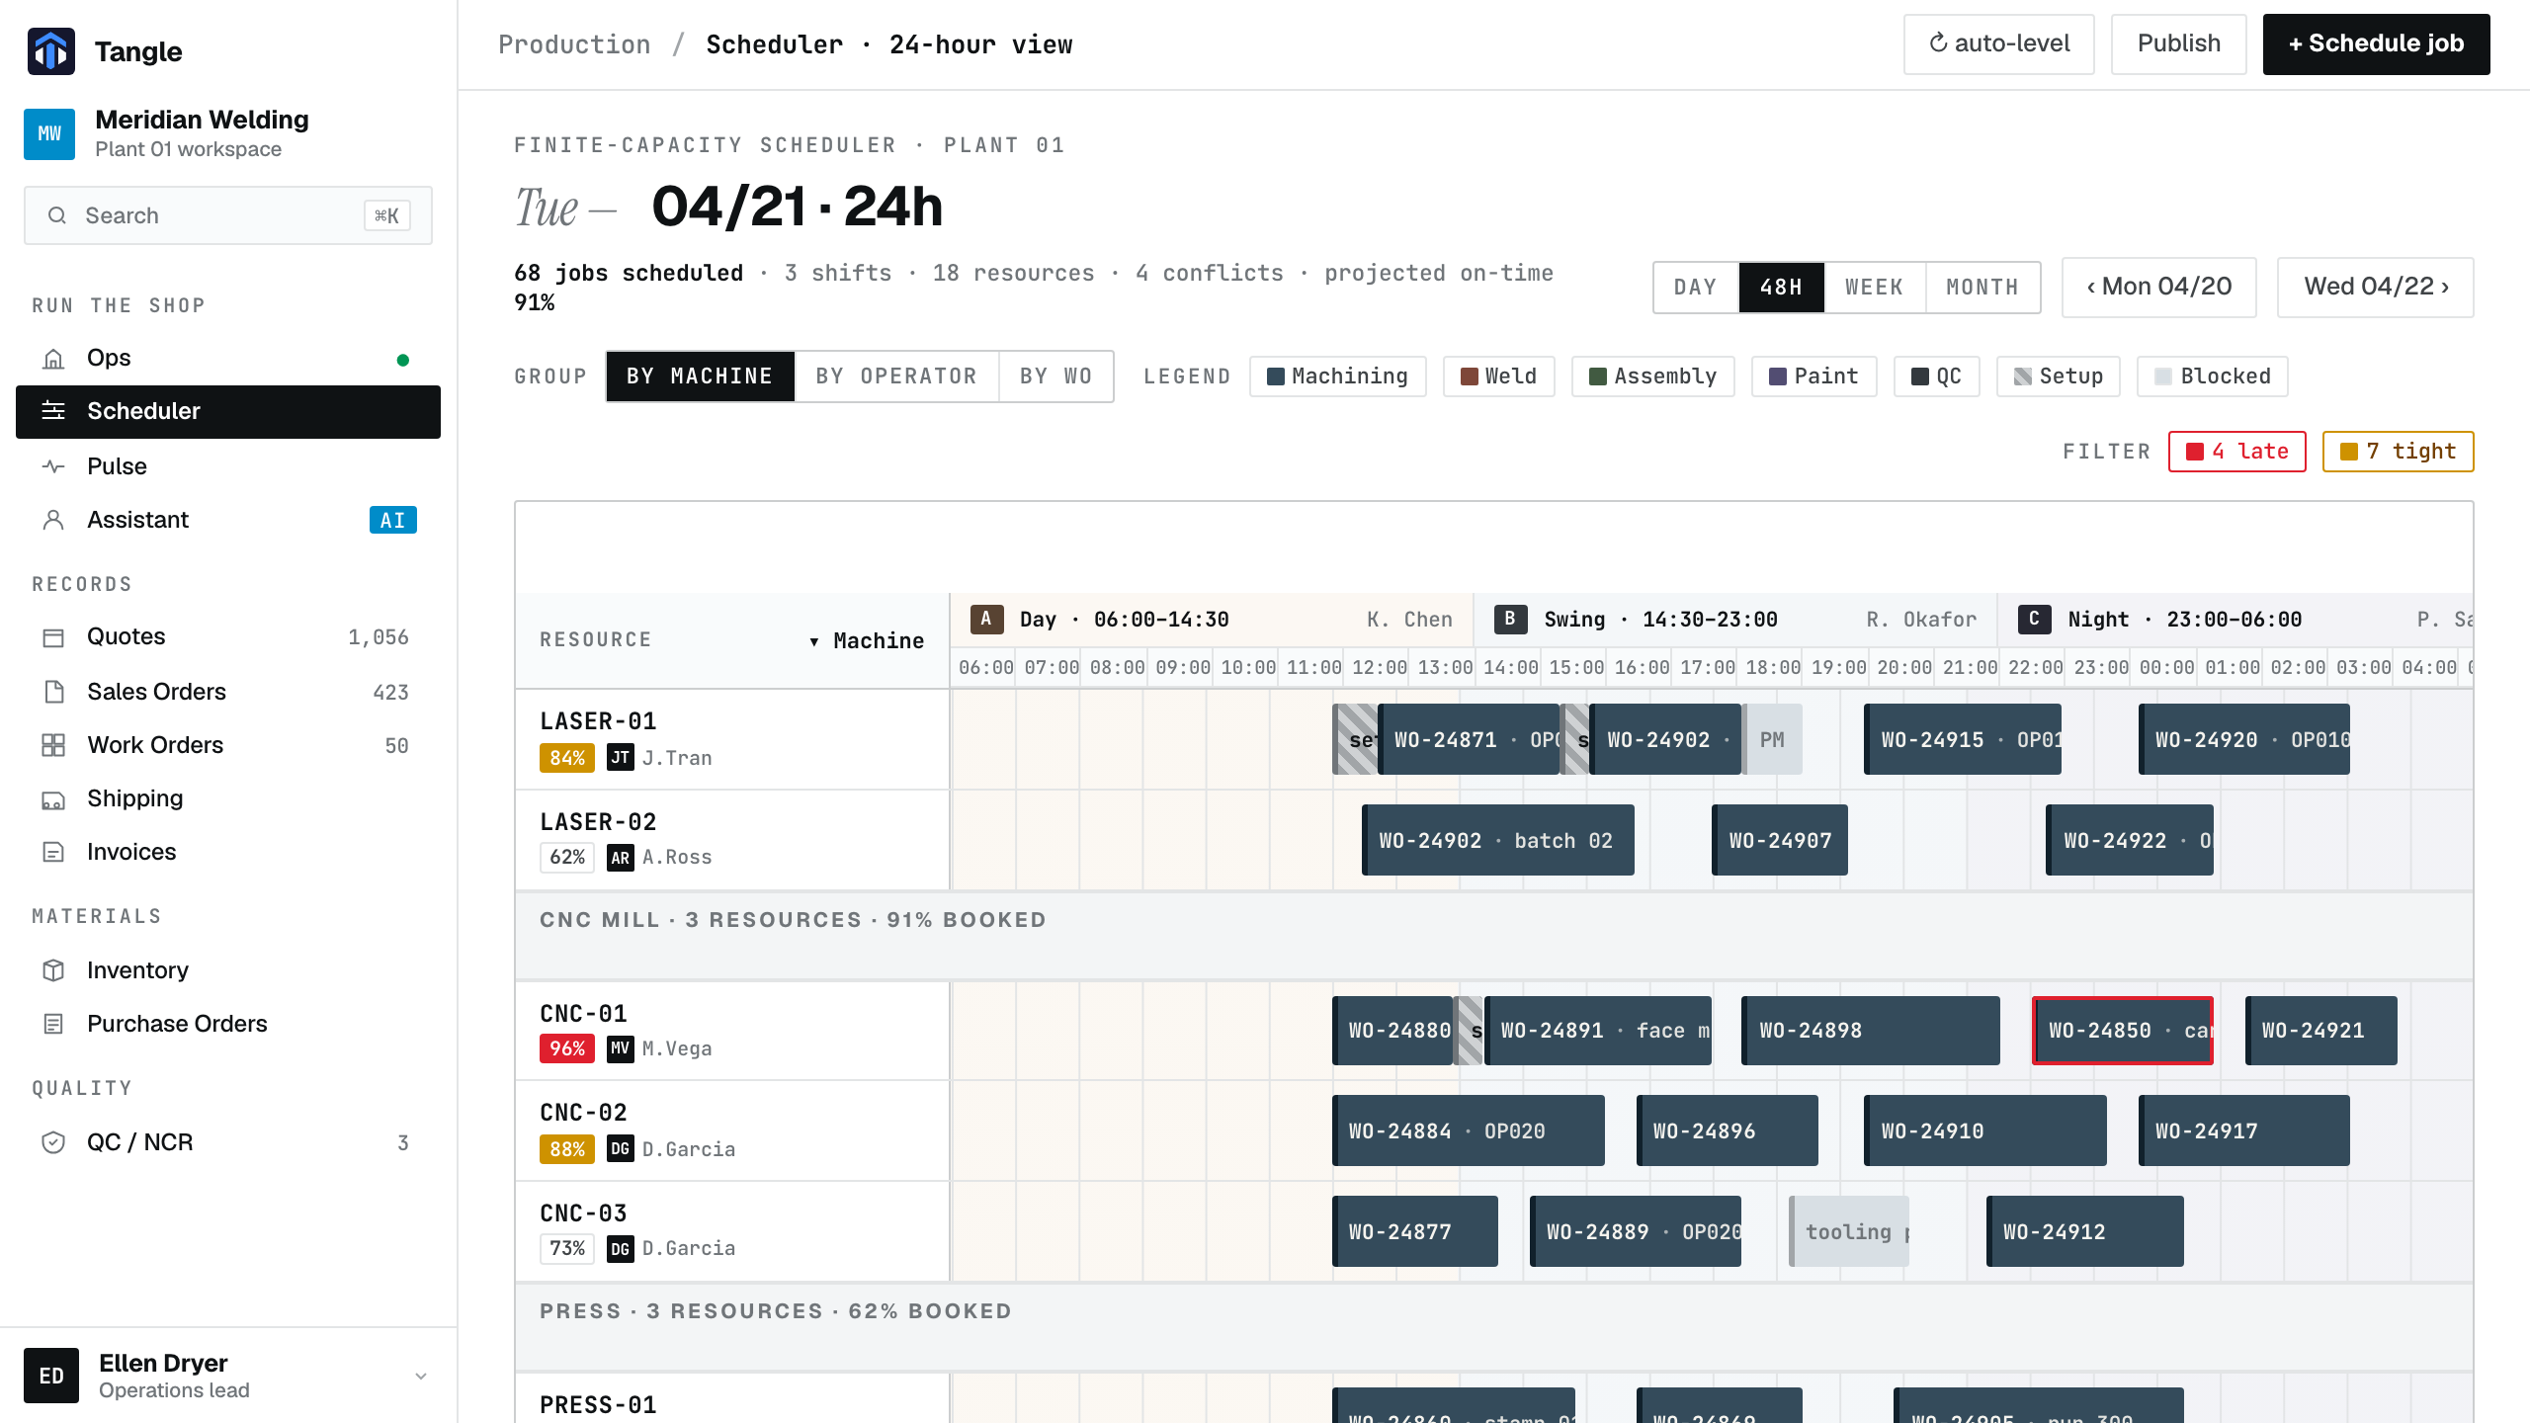Open Purchase Orders
The height and width of the screenshot is (1423, 2530).
coord(227,1024)
